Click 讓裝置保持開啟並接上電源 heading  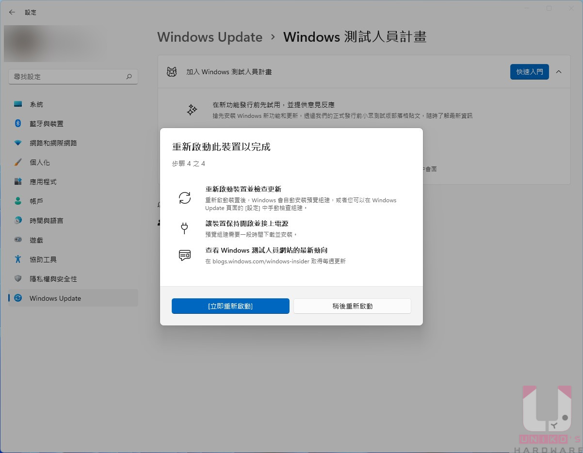click(247, 224)
